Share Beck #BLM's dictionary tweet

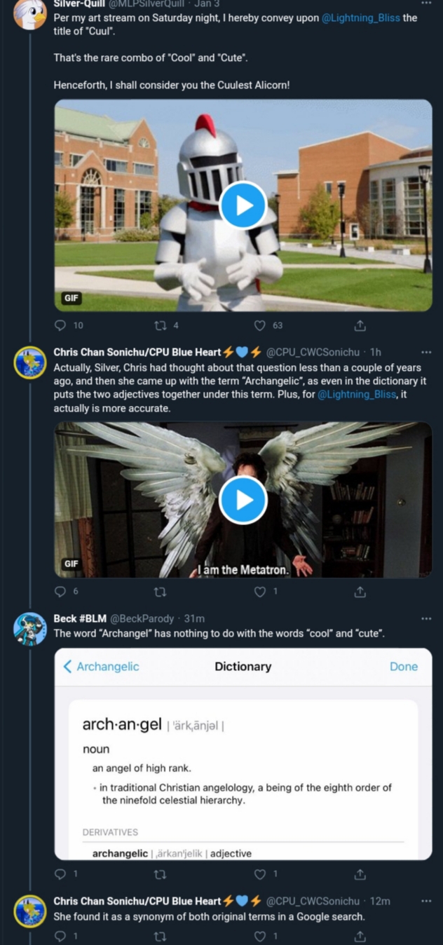pyautogui.click(x=360, y=873)
